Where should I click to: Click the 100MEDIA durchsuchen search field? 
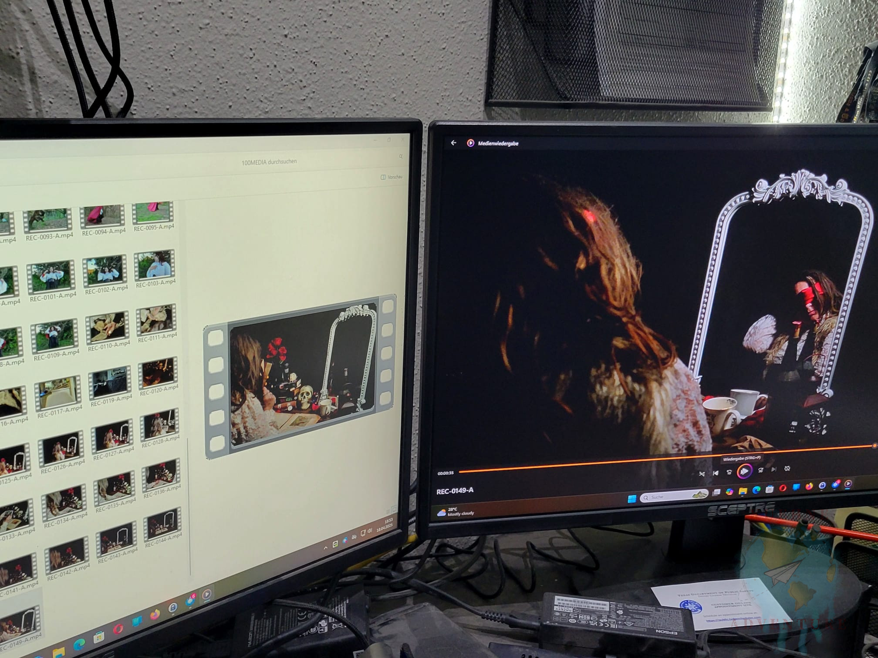[x=270, y=161]
